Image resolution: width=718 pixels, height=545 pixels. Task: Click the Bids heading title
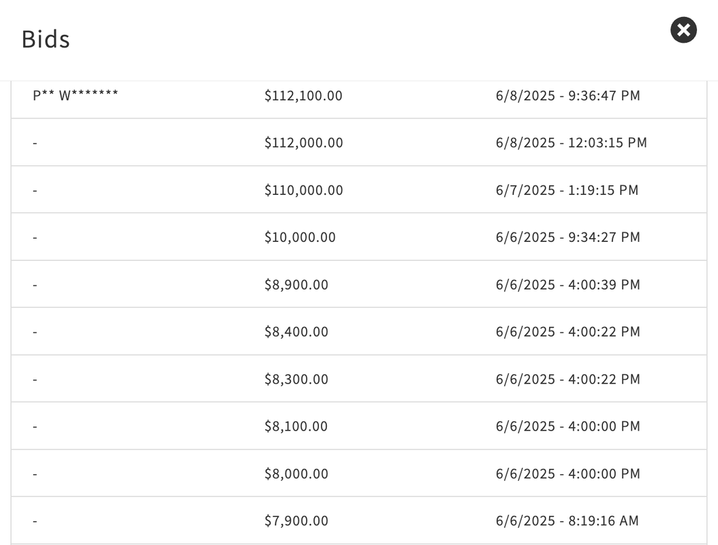pos(46,39)
